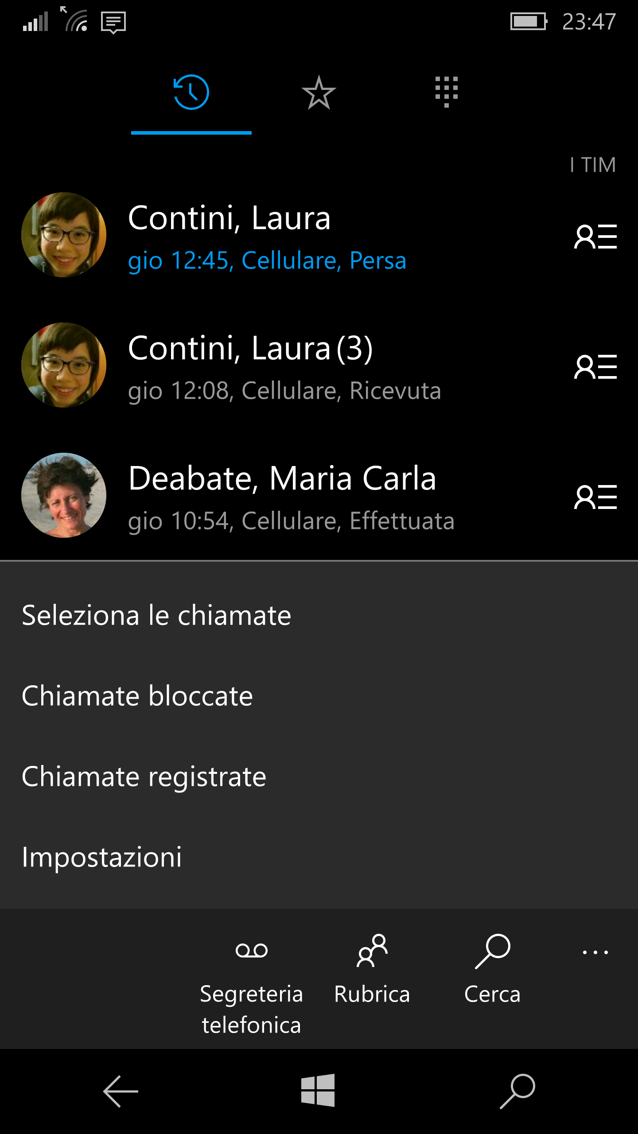Screen dimensions: 638x1134
Task: Open the call history tab
Action: coord(191,93)
